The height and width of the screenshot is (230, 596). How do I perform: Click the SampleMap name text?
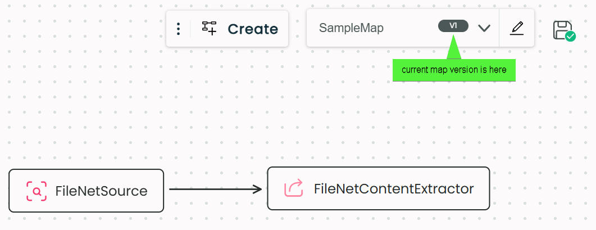(x=351, y=28)
